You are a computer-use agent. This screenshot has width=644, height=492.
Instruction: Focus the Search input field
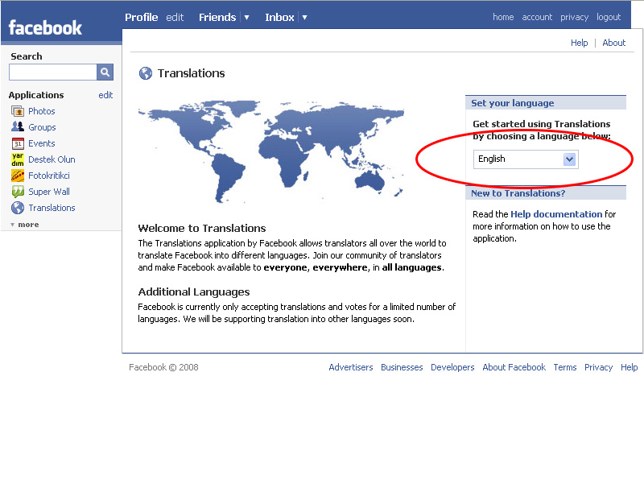point(52,72)
